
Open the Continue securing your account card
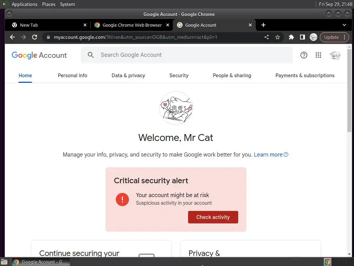point(101,249)
